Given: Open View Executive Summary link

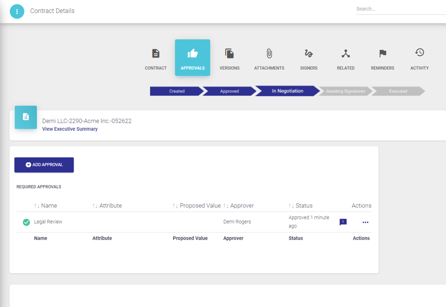Looking at the screenshot, I should coord(70,129).
